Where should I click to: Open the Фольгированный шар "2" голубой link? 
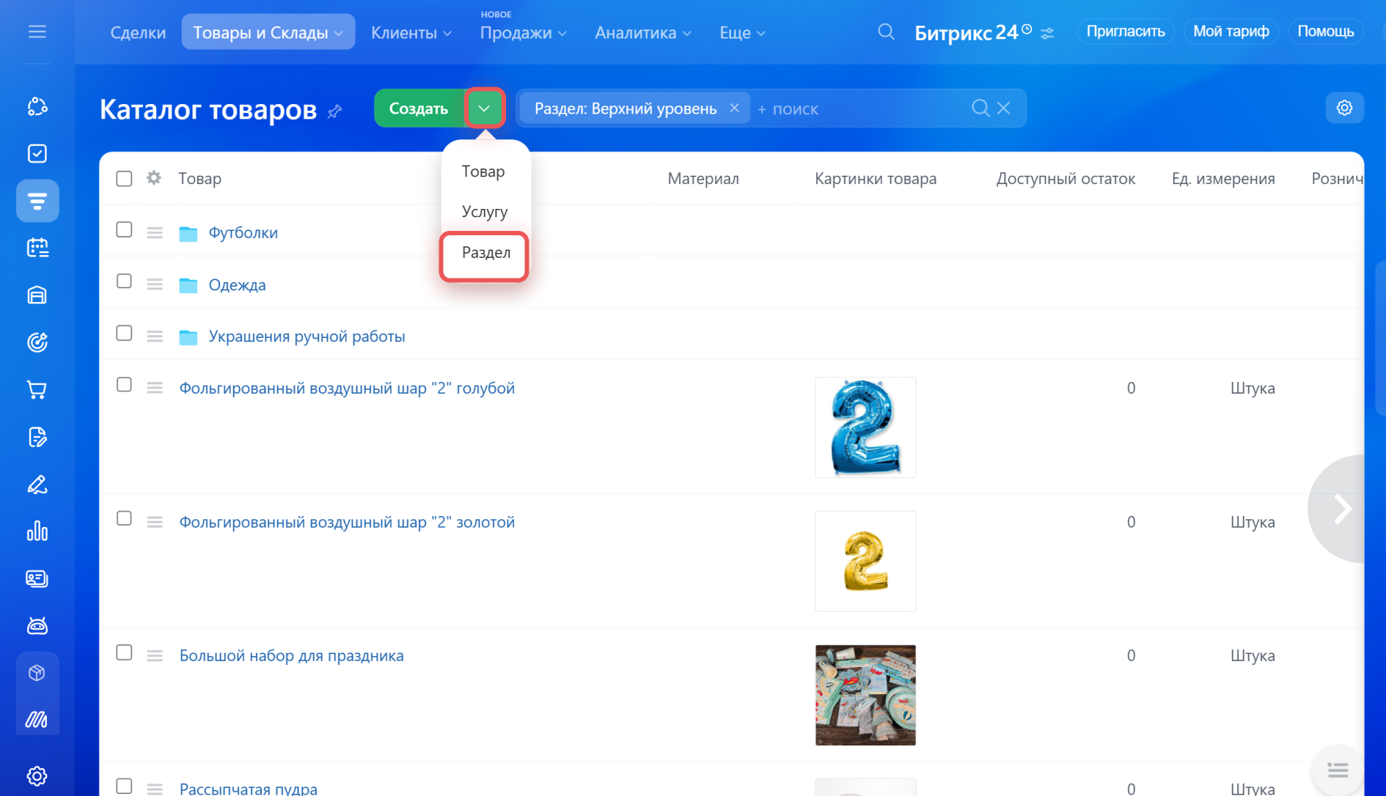pyautogui.click(x=347, y=388)
